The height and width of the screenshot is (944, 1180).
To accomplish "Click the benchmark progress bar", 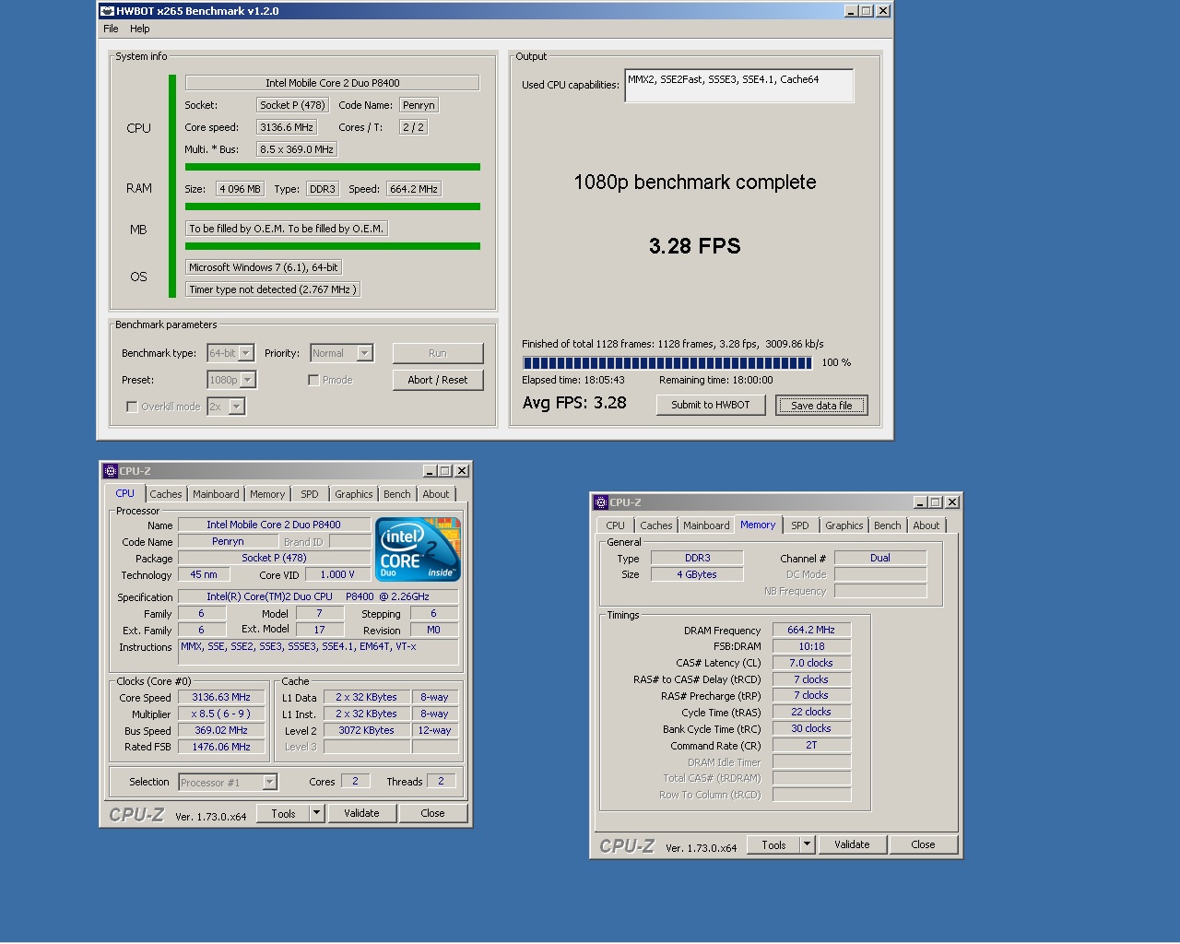I will (x=667, y=363).
